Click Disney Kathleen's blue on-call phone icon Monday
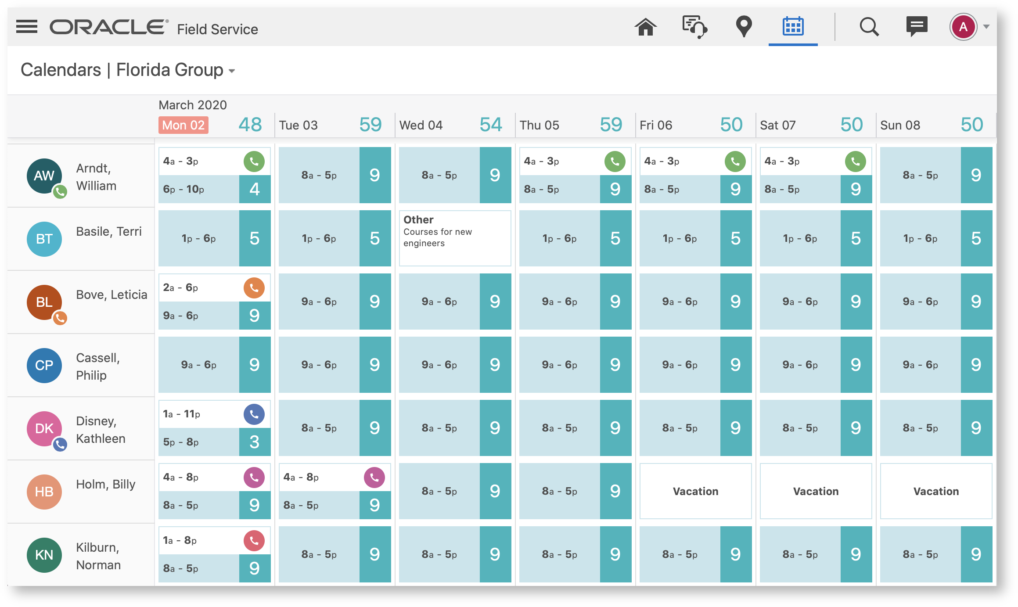The width and height of the screenshot is (1018, 607). 254,414
